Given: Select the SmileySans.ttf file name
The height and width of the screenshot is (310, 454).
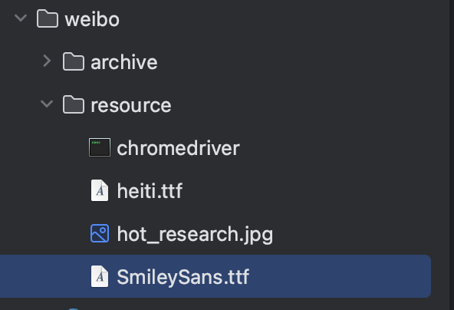Looking at the screenshot, I should [x=183, y=277].
